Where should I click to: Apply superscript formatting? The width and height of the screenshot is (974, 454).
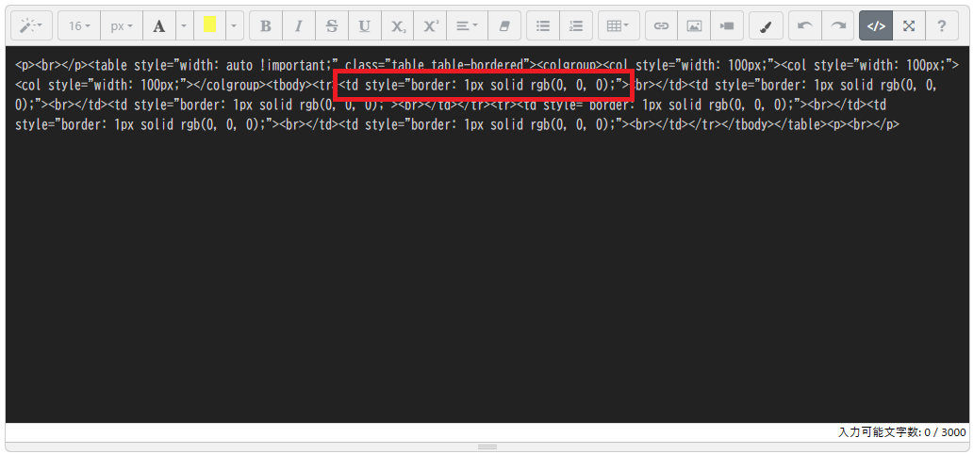430,25
